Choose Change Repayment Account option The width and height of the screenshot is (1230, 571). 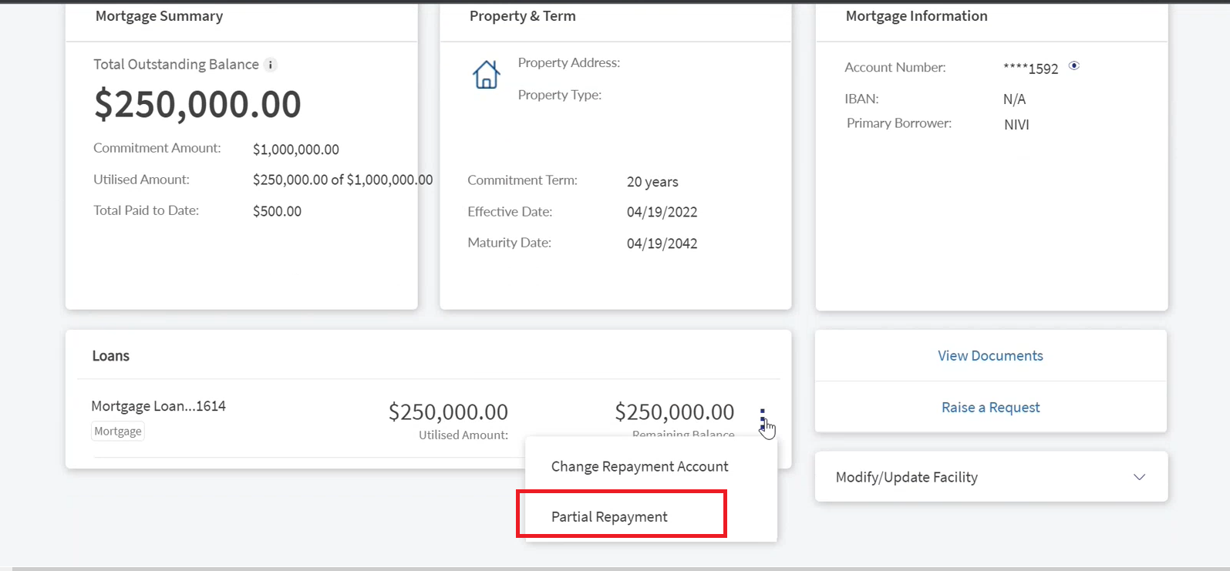click(x=639, y=467)
